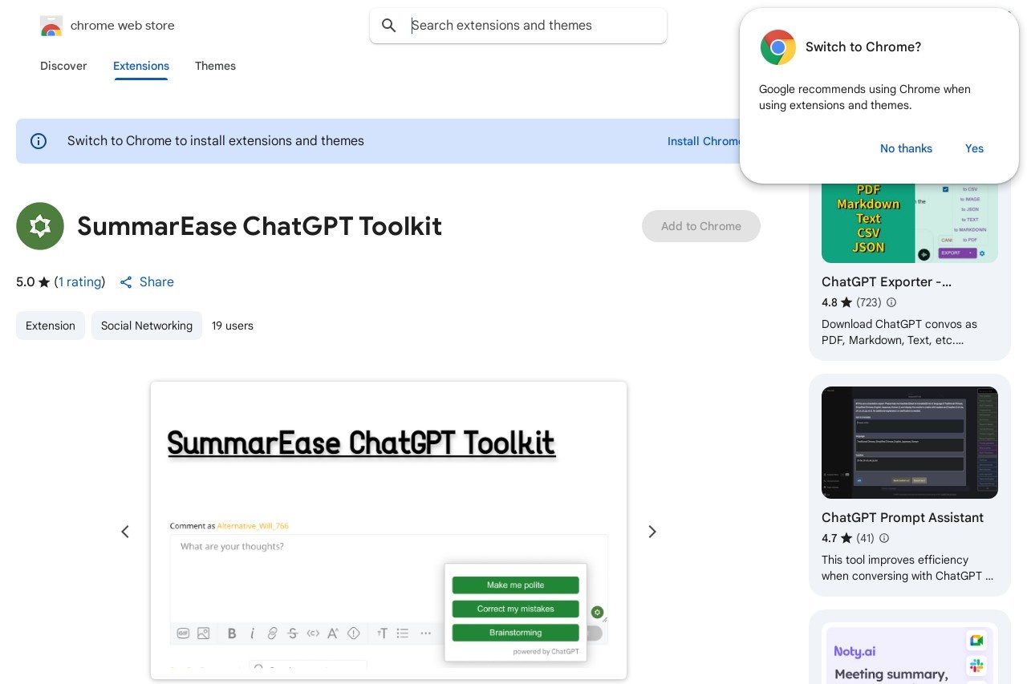Click the share icon beside Share
Screen dimensions: 1027x684
126,282
